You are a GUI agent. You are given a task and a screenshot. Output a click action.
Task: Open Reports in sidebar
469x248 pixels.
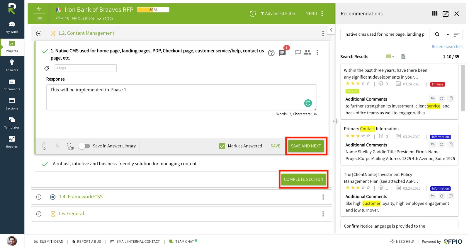point(12,142)
